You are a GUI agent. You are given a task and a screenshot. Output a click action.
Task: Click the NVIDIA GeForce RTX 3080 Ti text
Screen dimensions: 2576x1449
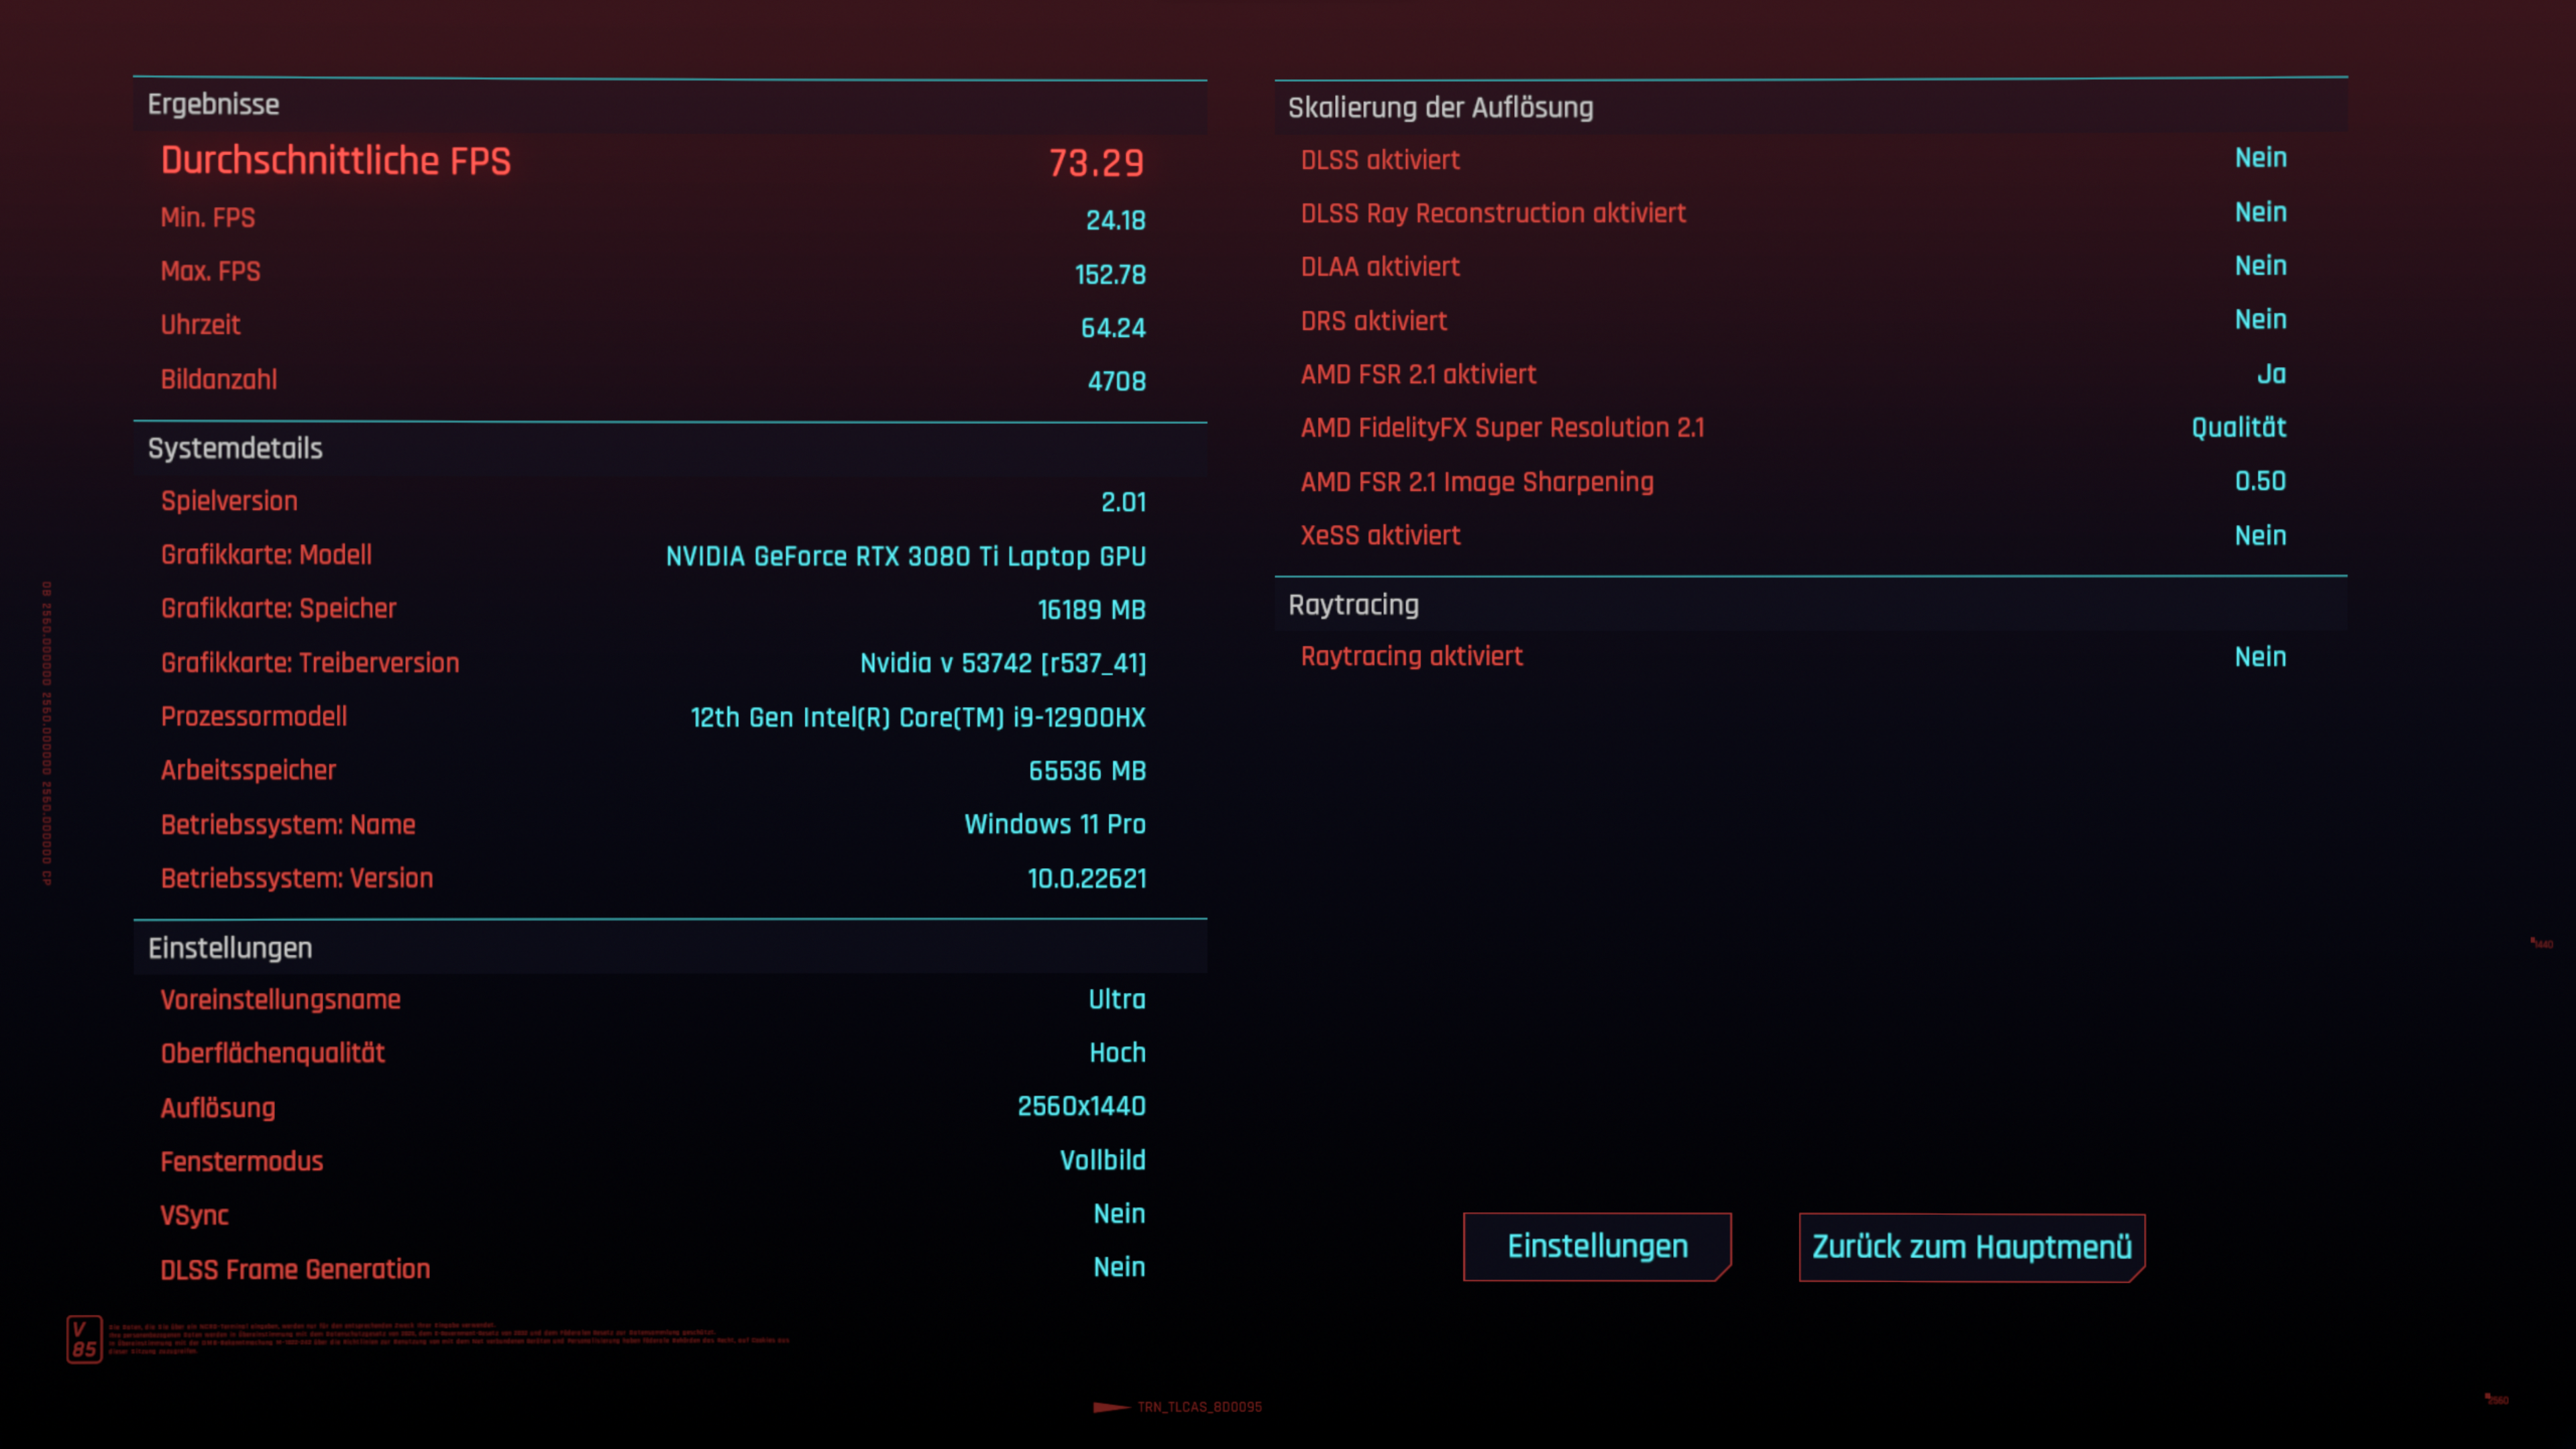(x=905, y=557)
